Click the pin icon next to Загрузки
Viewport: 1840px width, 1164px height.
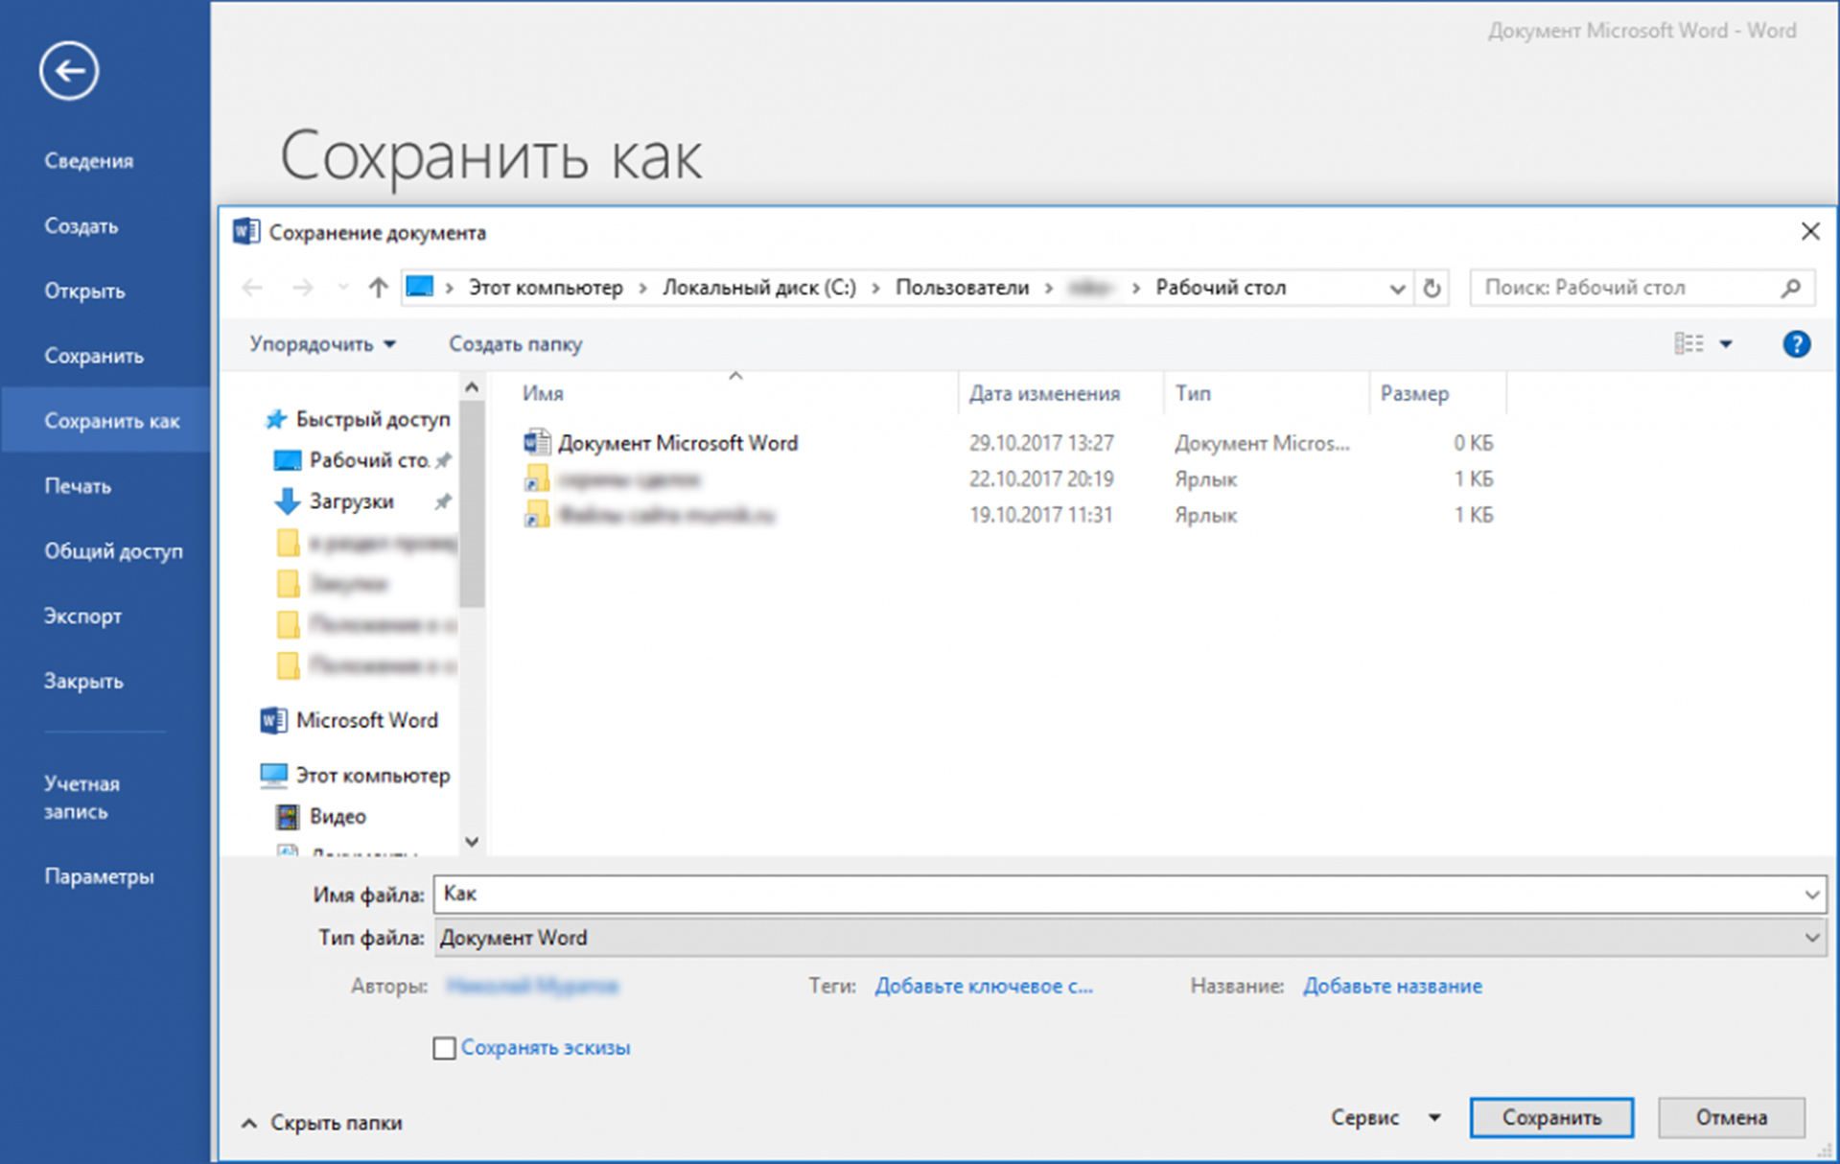point(443,501)
